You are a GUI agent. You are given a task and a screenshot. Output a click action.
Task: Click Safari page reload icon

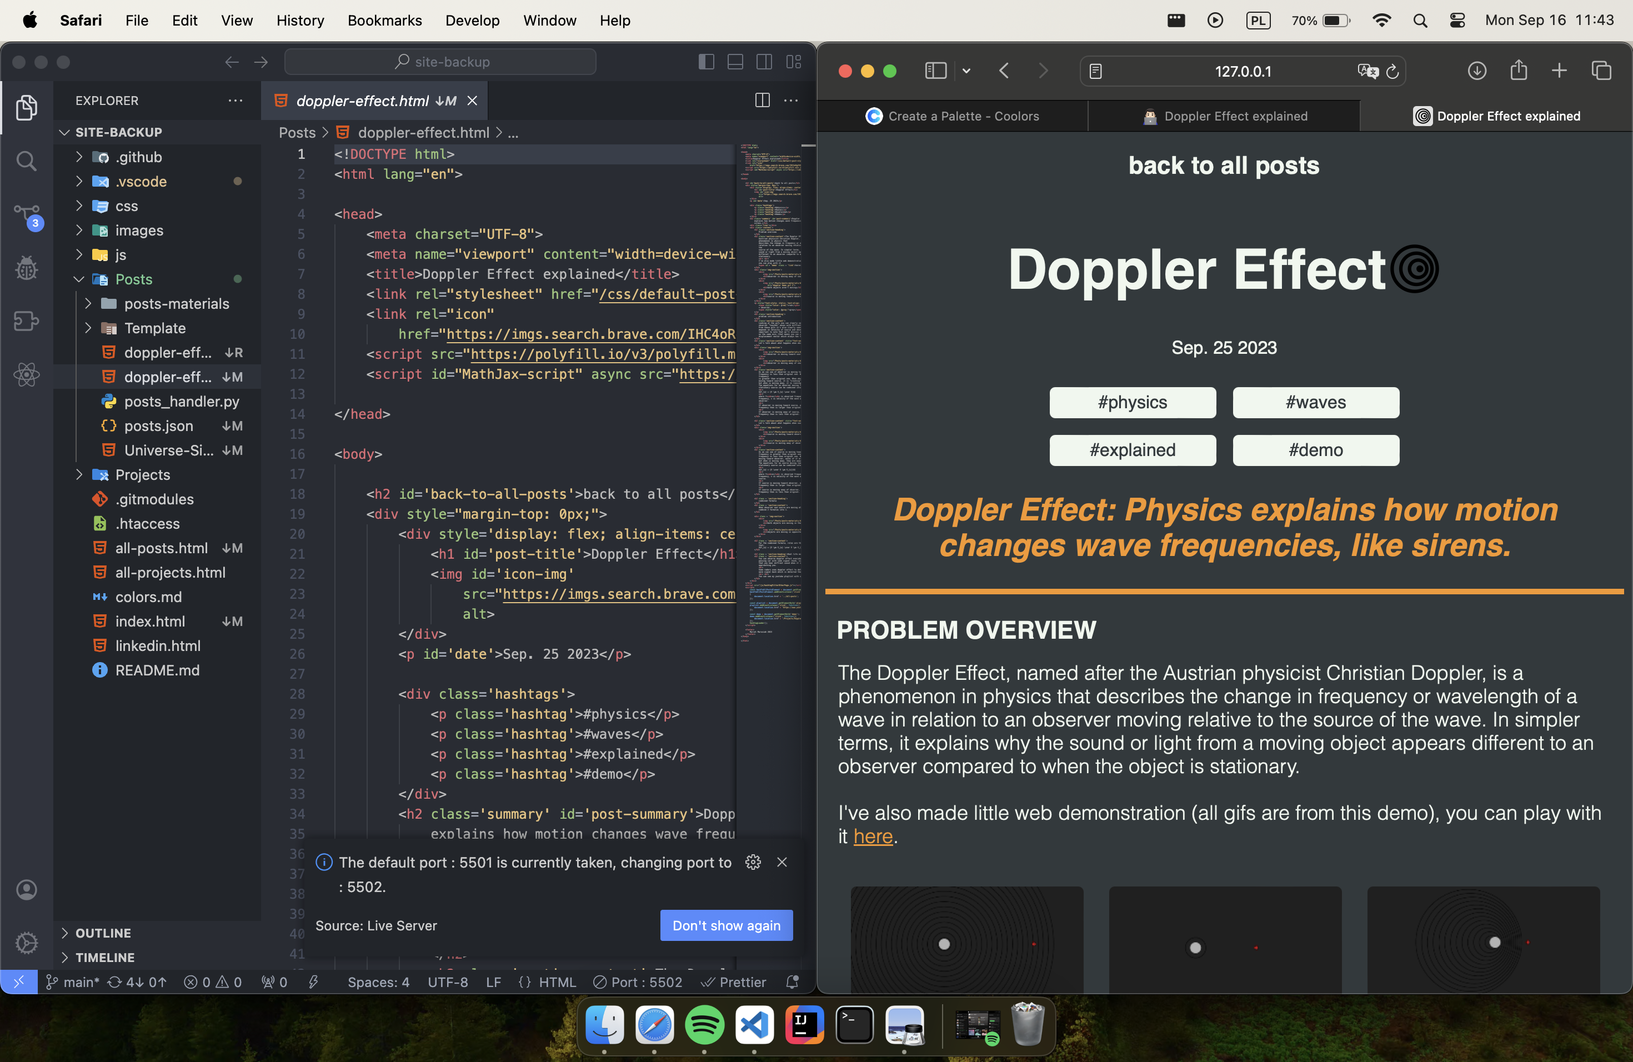click(1392, 71)
